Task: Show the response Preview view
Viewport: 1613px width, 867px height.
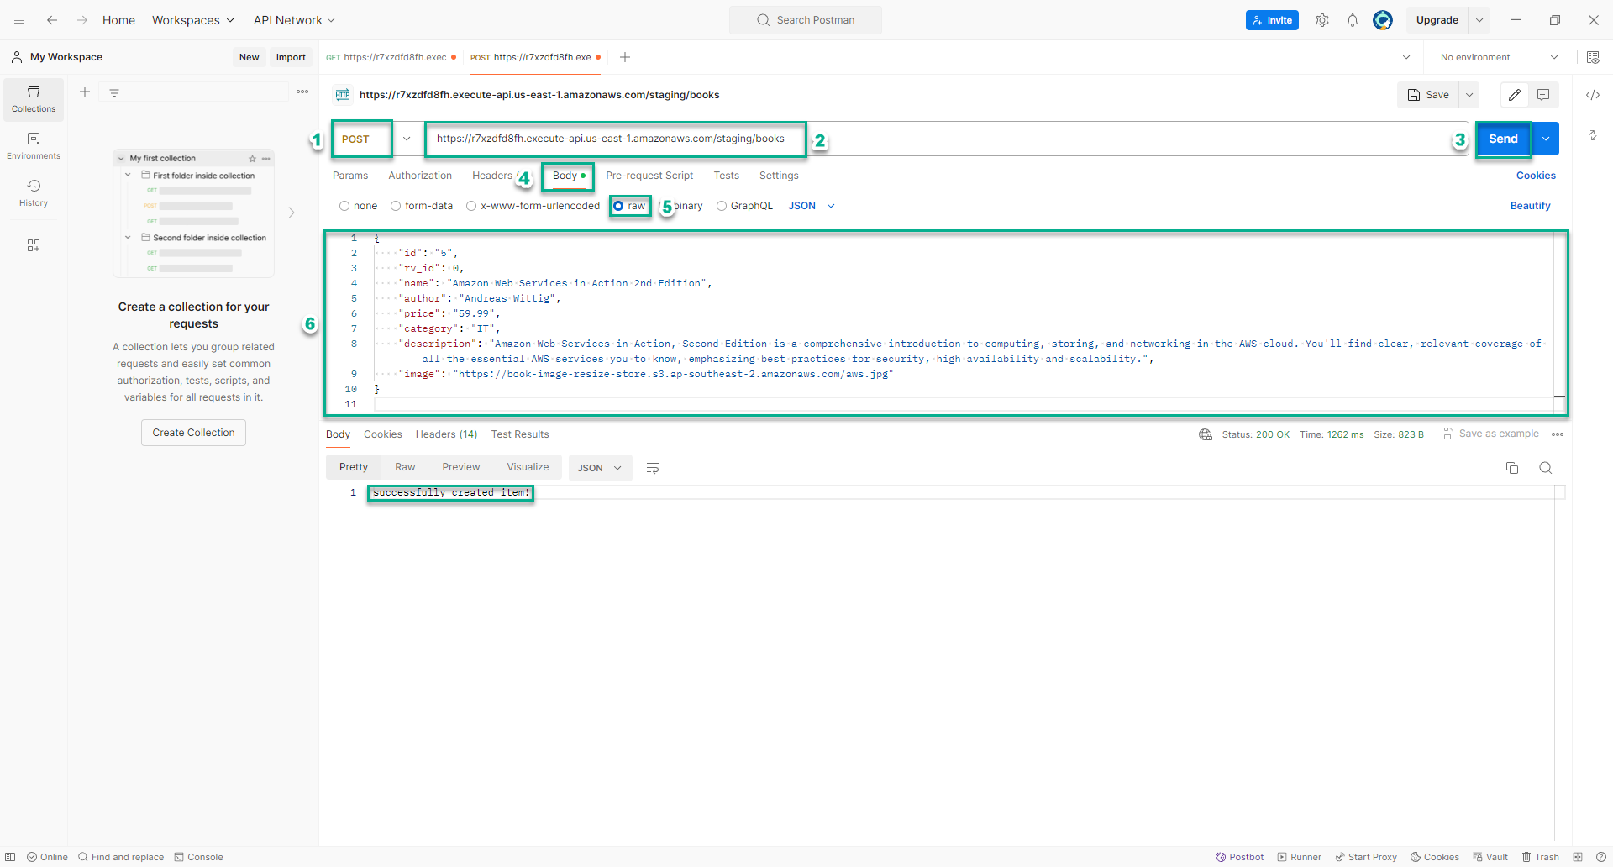Action: click(461, 467)
